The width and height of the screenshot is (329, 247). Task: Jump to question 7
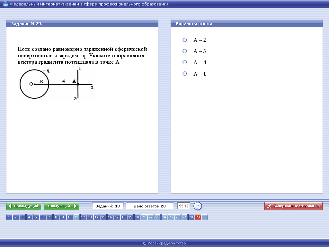tap(49, 217)
